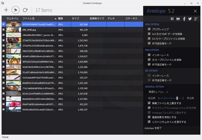The height and width of the screenshot is (140, 202).
Task: Sort by サイズ column header
Action: pos(80,19)
